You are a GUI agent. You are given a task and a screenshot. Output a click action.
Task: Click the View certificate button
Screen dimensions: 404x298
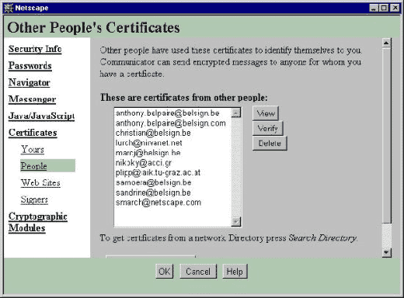coord(266,113)
